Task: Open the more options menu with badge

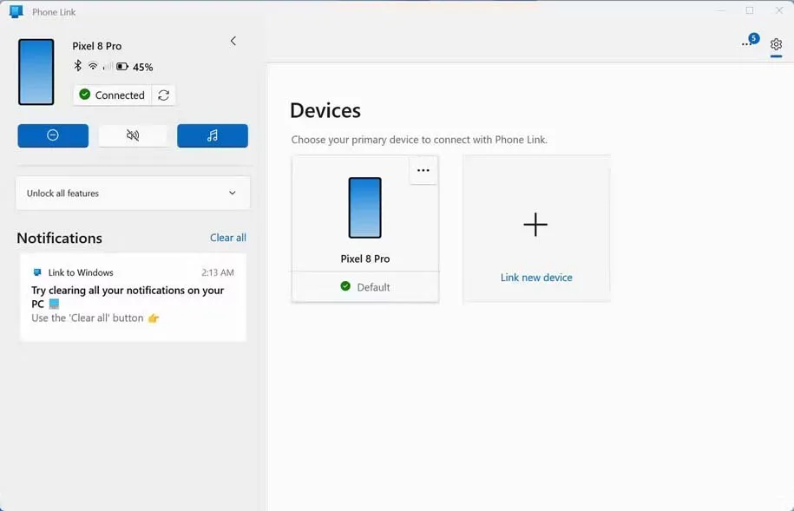Action: [x=747, y=43]
